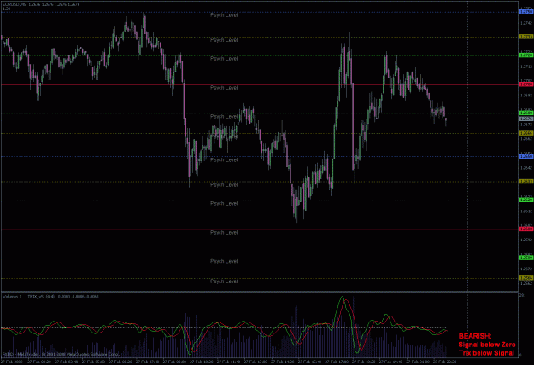Image resolution: width=534 pixels, height=365 pixels.
Task: Click the 1.2742 price axis value
Action: [x=526, y=23]
